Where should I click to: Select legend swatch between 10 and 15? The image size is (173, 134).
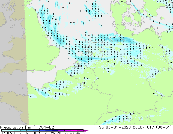pyautogui.click(x=36, y=130)
